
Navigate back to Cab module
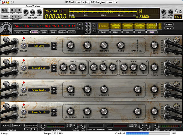6,126
